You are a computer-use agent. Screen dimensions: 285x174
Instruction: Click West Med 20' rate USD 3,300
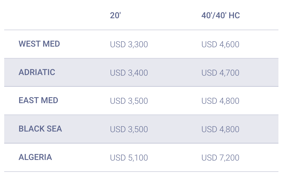(x=129, y=45)
